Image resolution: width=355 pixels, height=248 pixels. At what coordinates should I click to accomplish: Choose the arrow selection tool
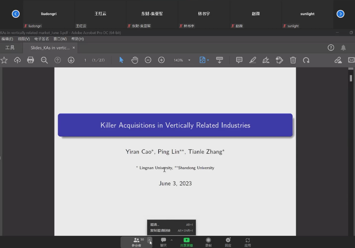pos(121,60)
